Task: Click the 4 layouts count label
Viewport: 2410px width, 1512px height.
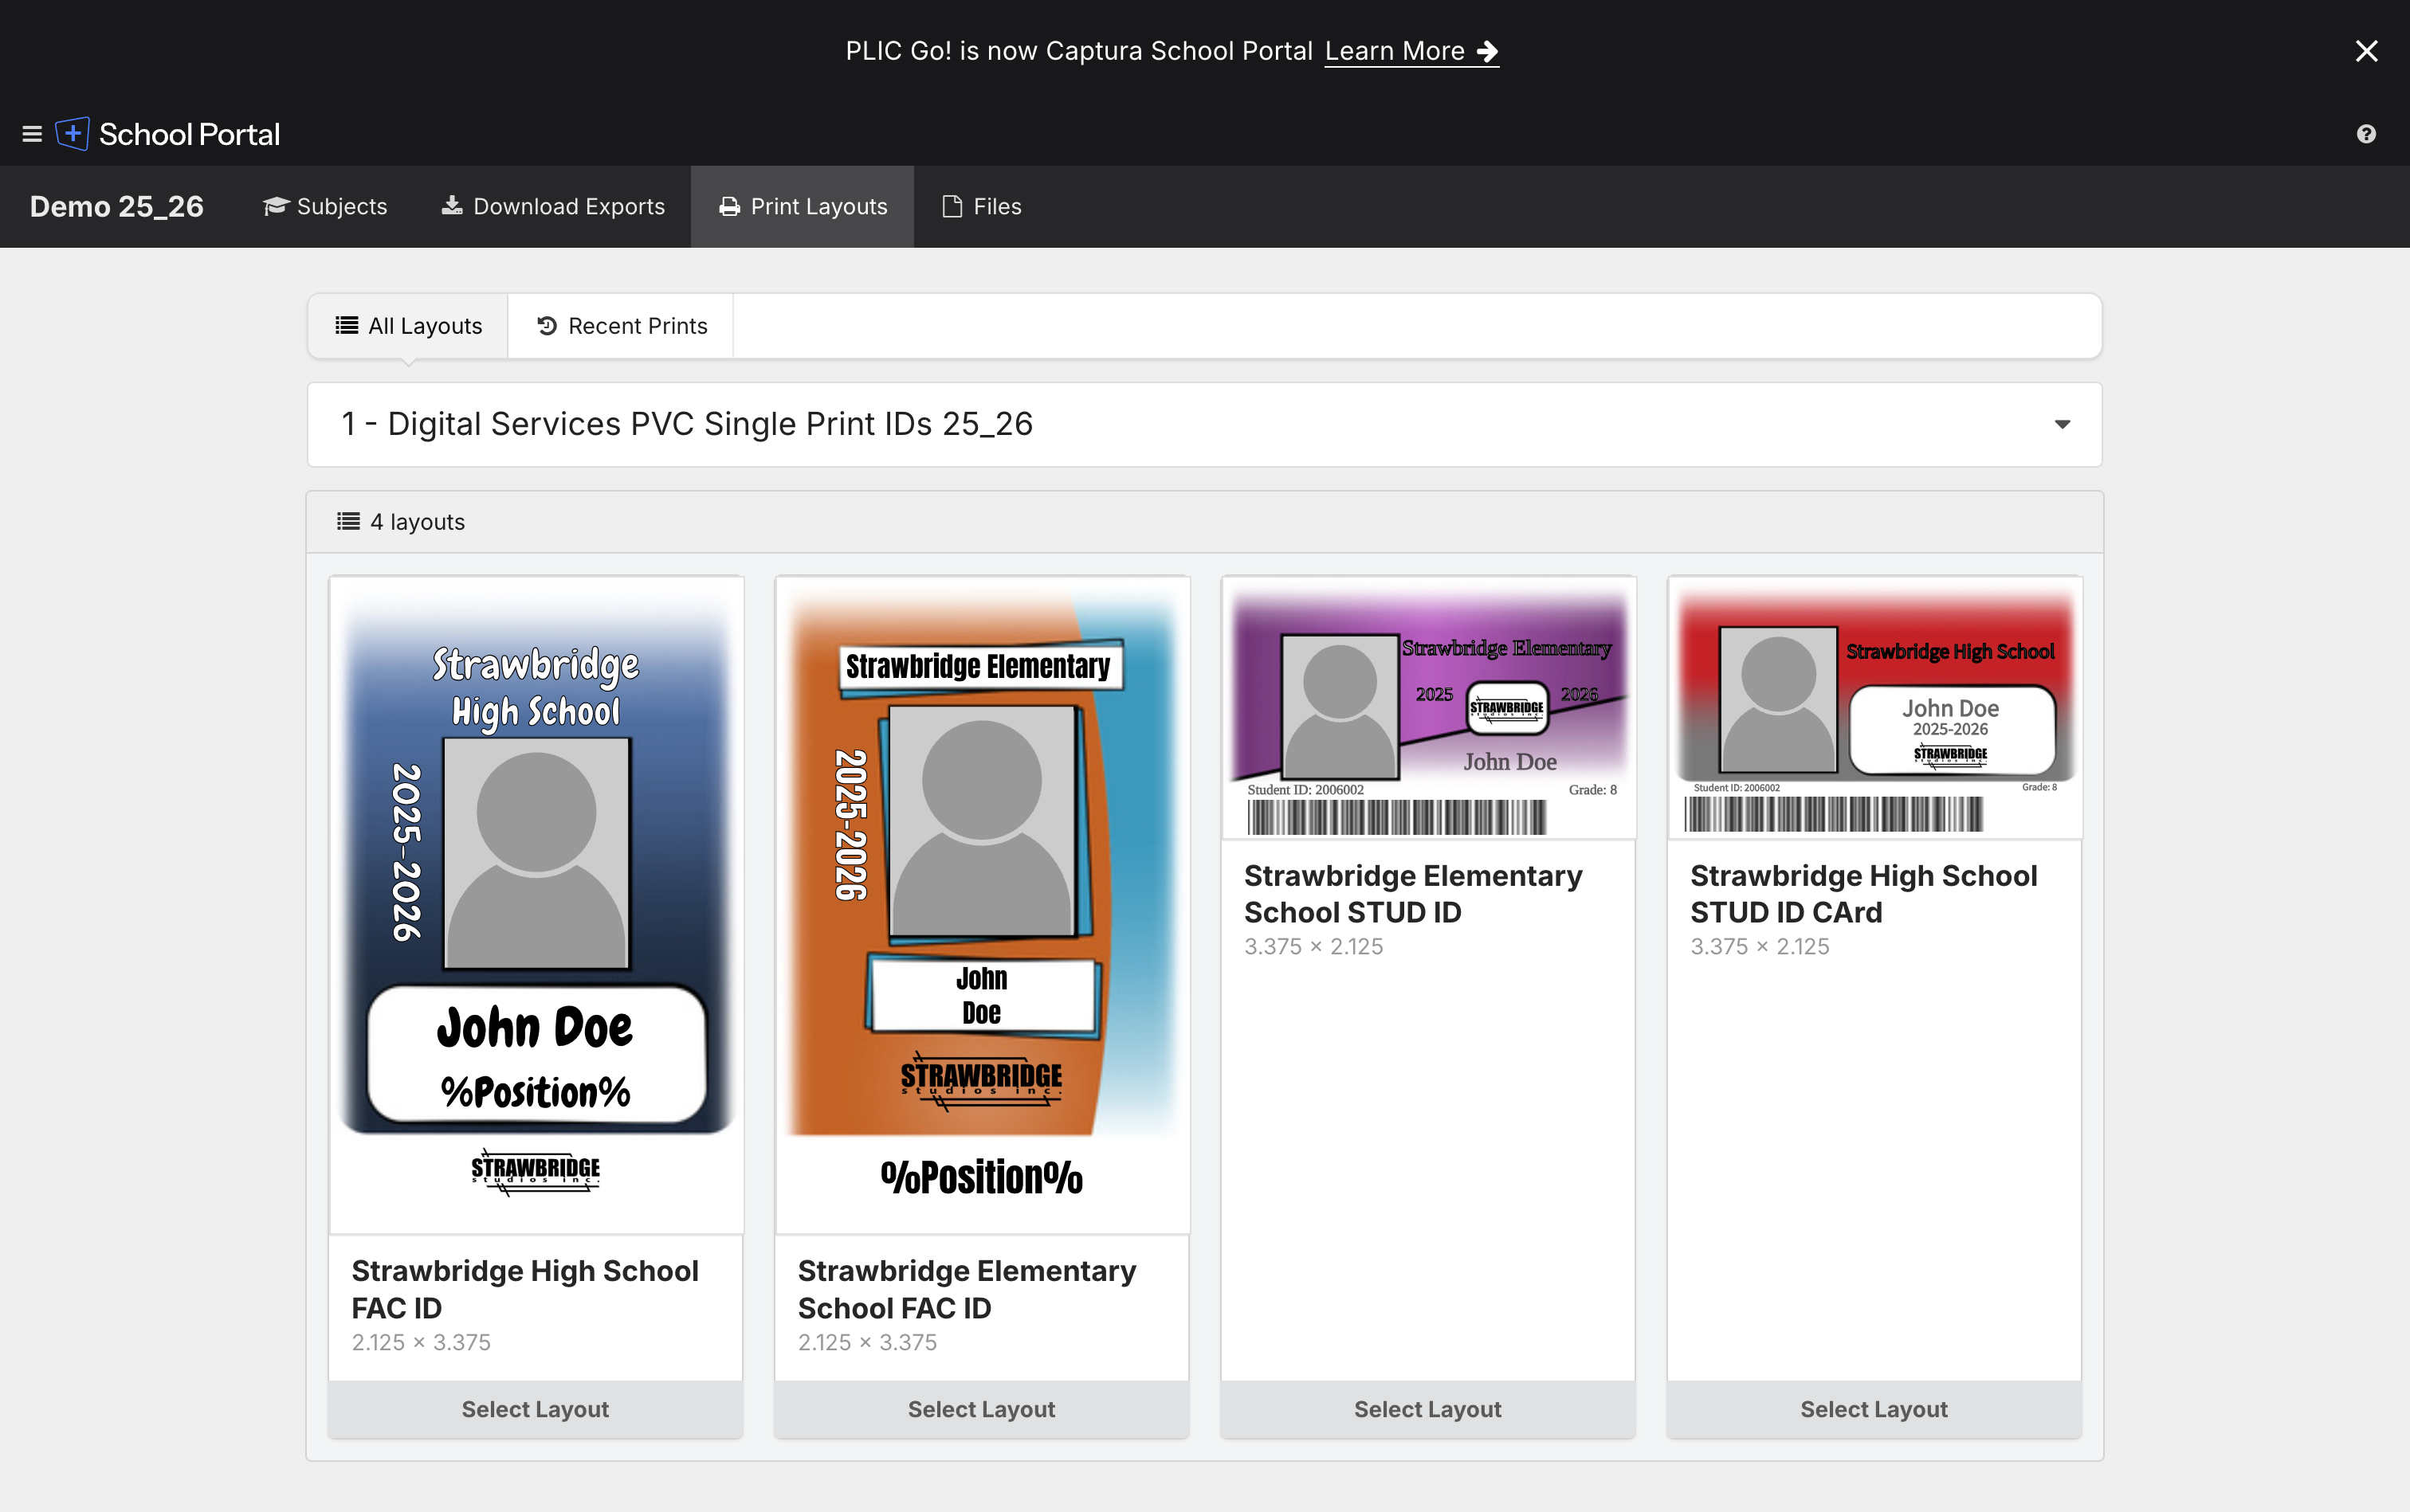Action: tap(417, 521)
